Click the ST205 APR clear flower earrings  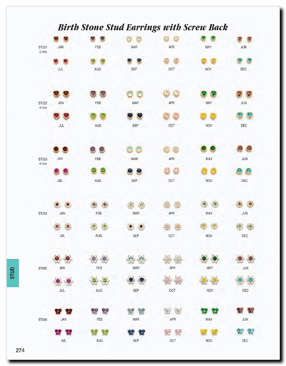tap(173, 259)
